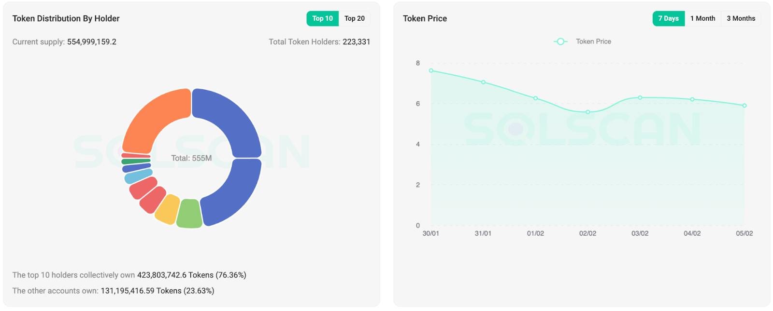This screenshot has height=311, width=773.
Task: Inspect the 02/02 price data point
Action: [x=587, y=112]
